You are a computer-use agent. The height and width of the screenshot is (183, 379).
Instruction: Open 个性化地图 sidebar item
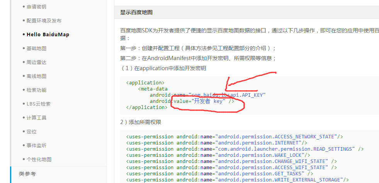39,159
